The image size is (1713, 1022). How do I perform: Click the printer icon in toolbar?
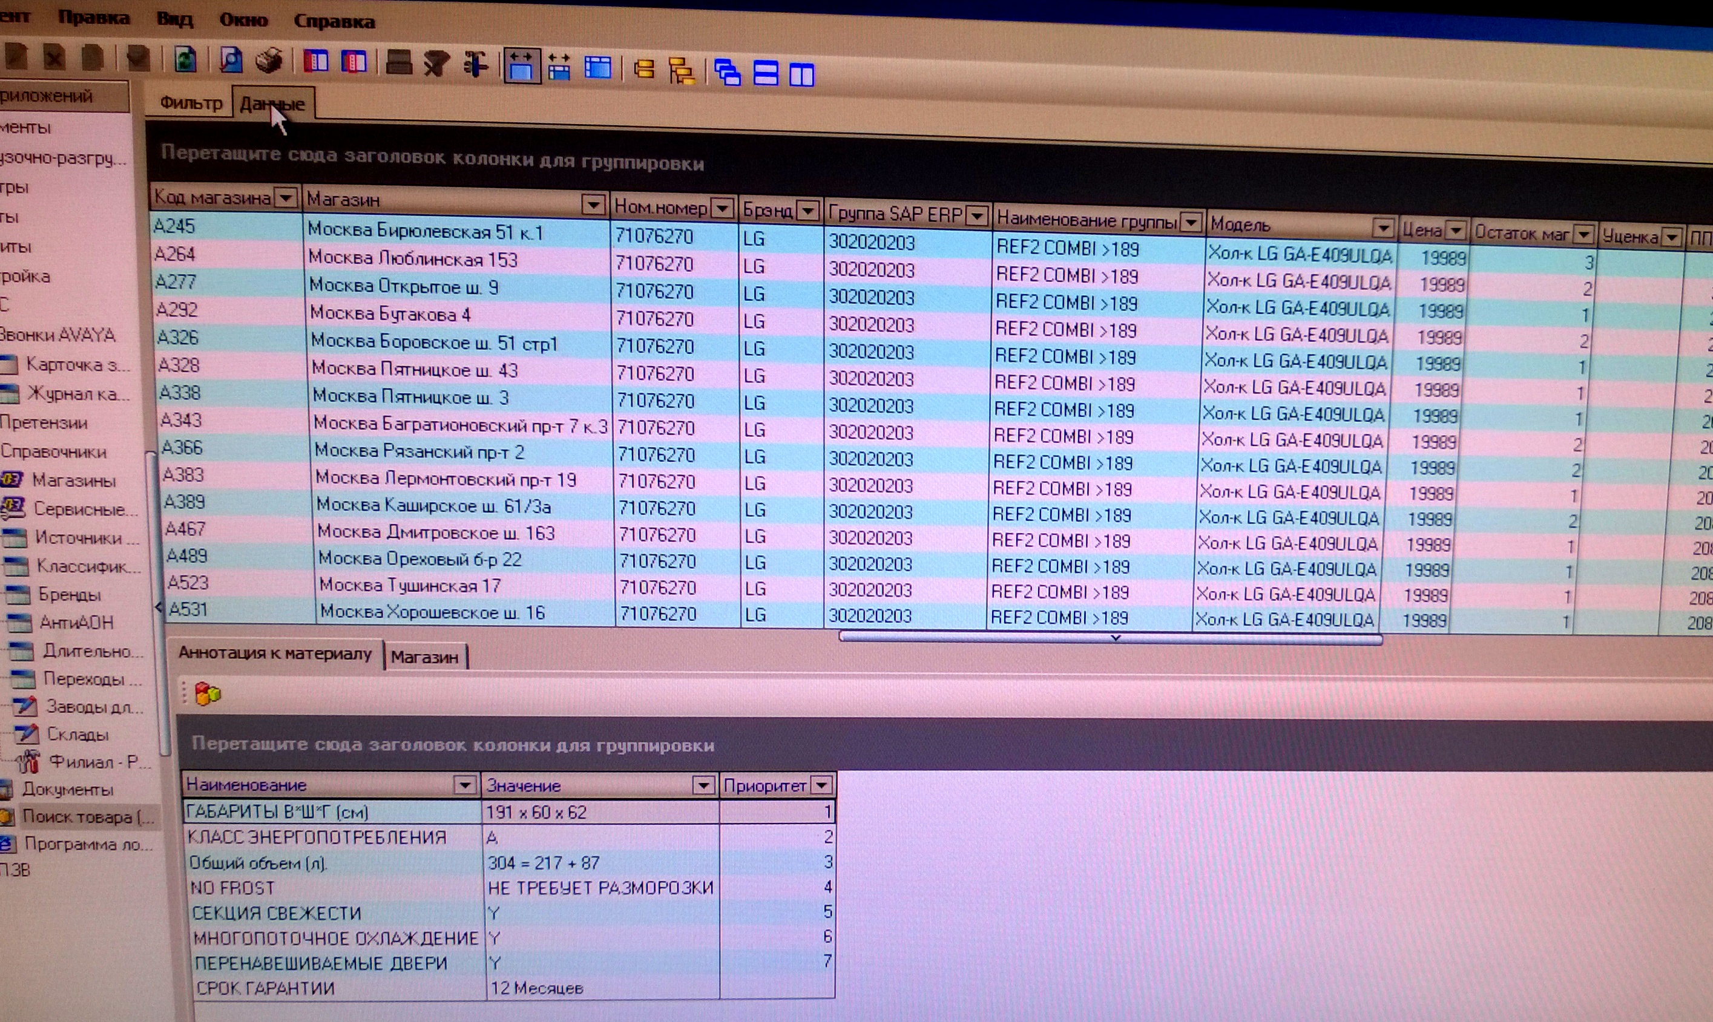[269, 61]
